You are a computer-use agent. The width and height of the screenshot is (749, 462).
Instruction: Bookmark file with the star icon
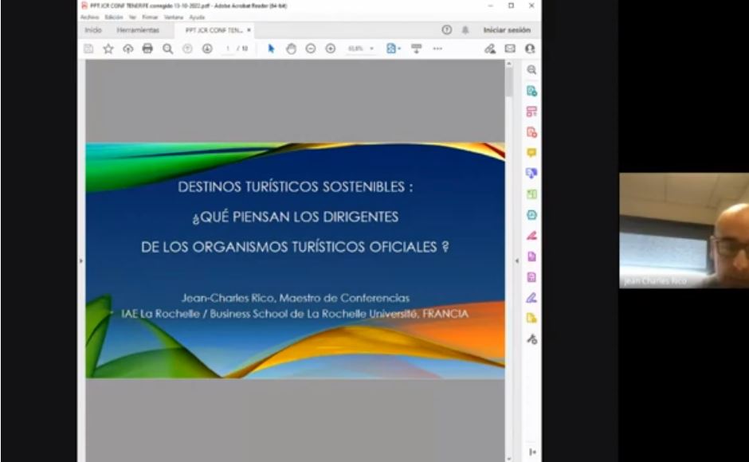click(x=108, y=49)
